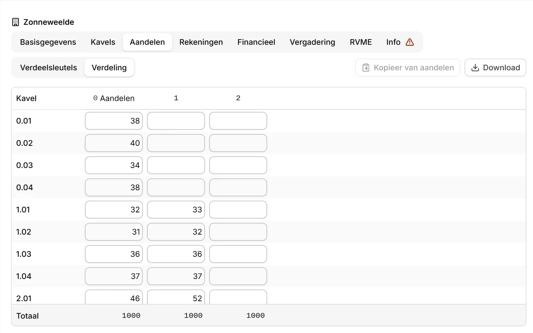Screen dimensions: 533x333
Task: Click kavel label 0.03
Action: click(x=24, y=165)
